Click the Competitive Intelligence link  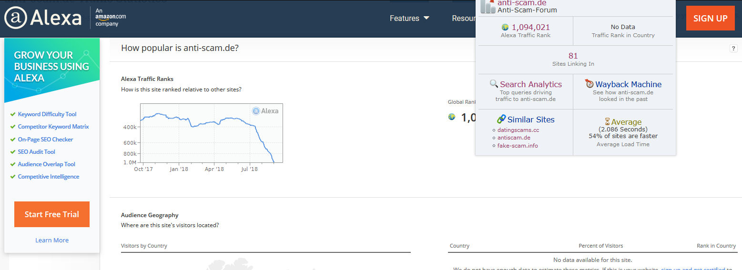pos(49,177)
